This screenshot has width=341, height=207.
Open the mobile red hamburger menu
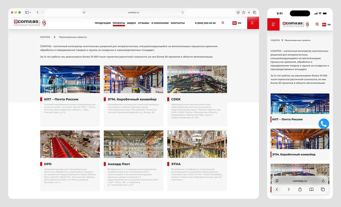coord(273,24)
